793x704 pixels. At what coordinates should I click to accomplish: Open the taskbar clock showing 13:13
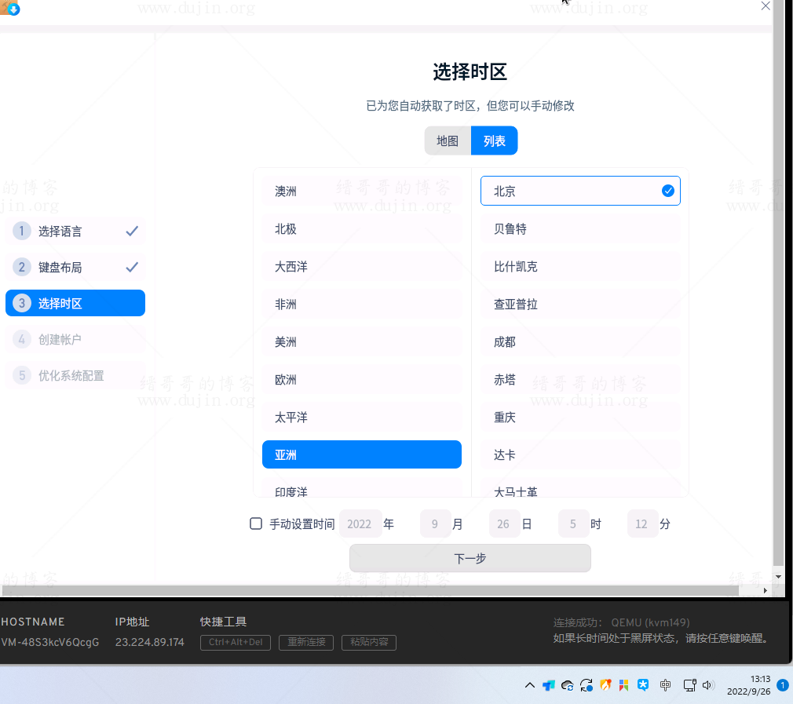tap(749, 685)
